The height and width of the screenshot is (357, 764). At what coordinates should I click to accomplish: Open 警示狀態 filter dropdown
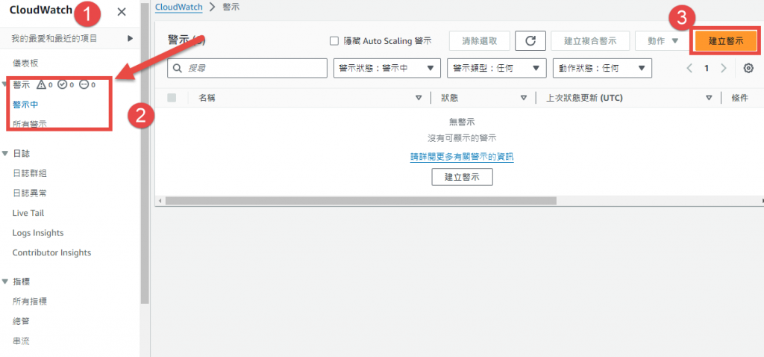pyautogui.click(x=387, y=68)
